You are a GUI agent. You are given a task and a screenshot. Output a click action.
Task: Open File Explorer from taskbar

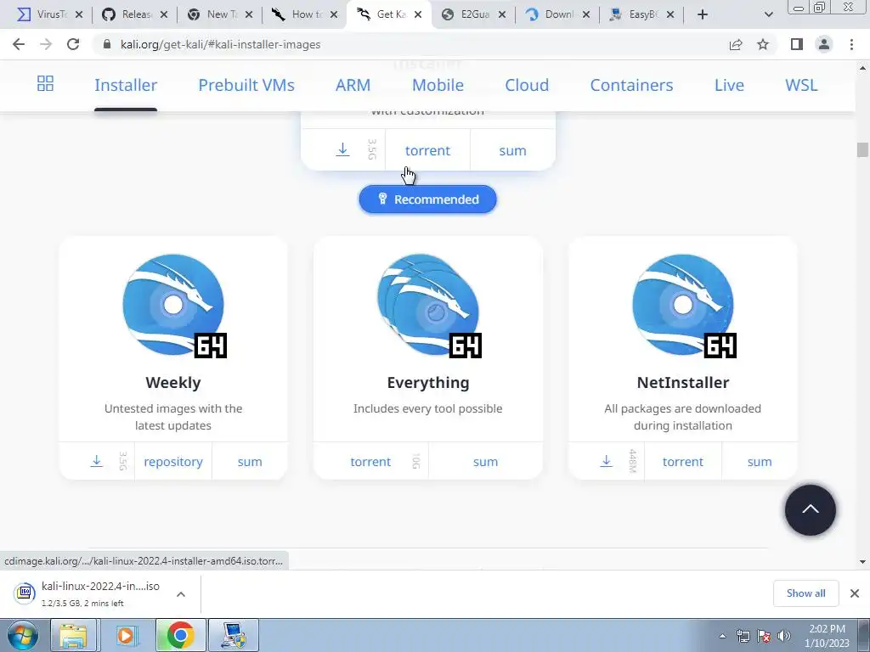coord(73,635)
